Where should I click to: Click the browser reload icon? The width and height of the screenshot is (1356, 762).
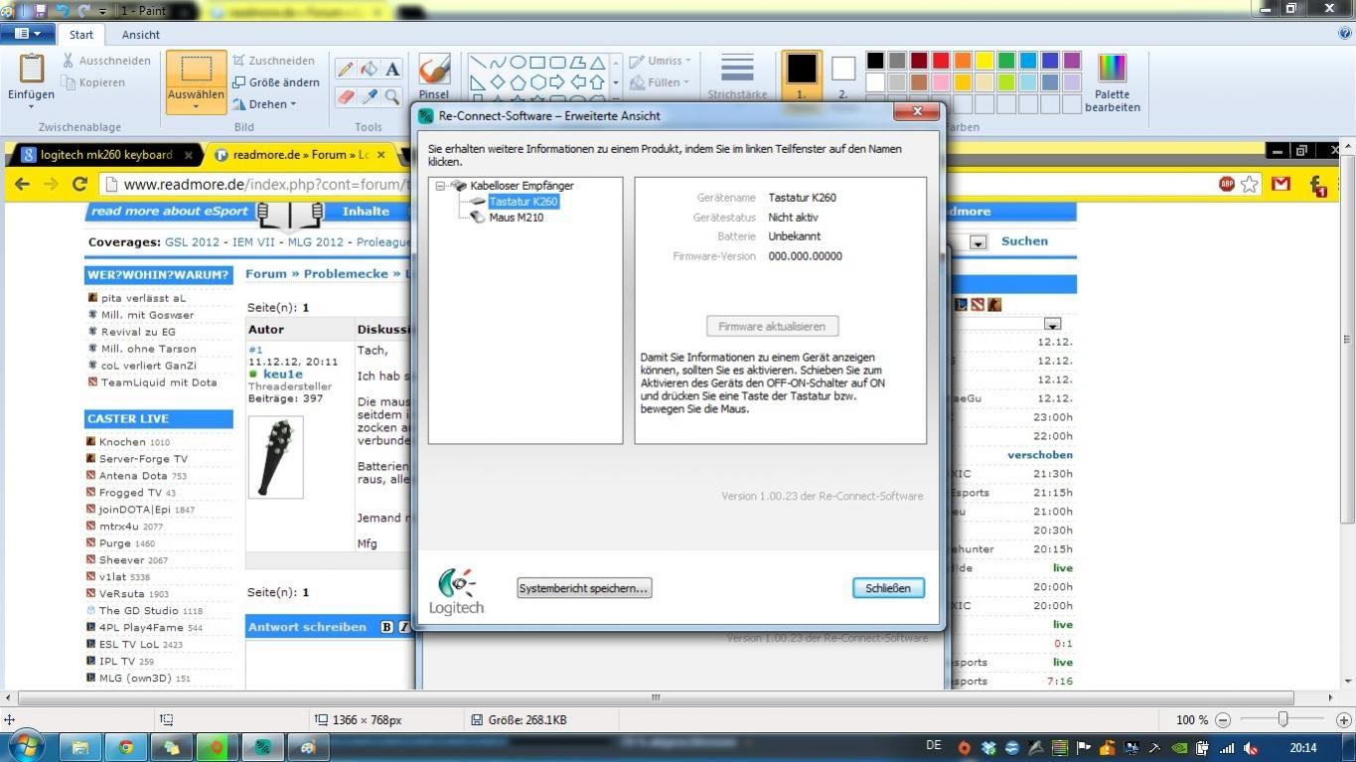point(79,184)
